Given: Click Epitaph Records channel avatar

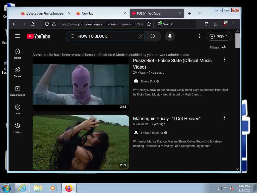Looking at the screenshot, I should coord(136,133).
